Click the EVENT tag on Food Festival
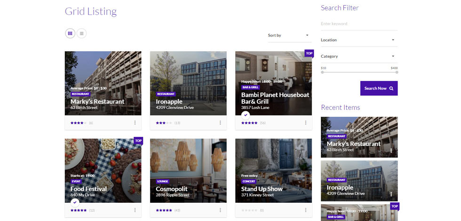461x221 pixels. [76, 182]
